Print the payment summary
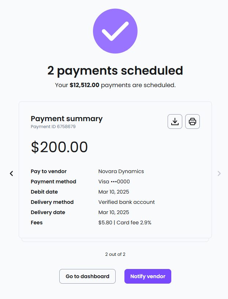228x299 pixels. [193, 122]
